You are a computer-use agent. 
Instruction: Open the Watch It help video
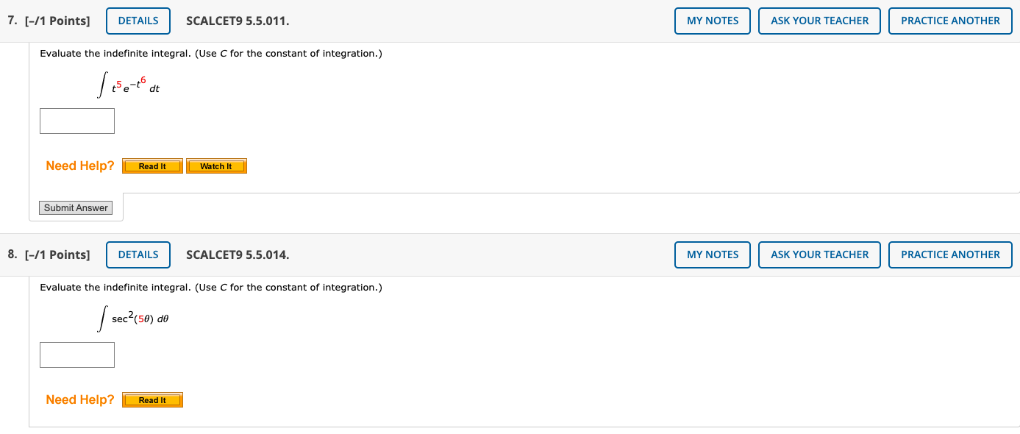(216, 166)
